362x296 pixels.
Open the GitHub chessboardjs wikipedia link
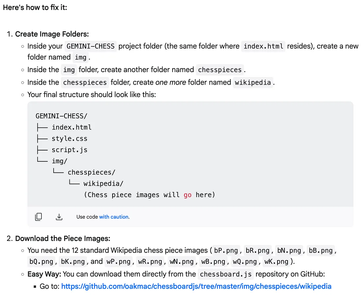[x=196, y=286]
